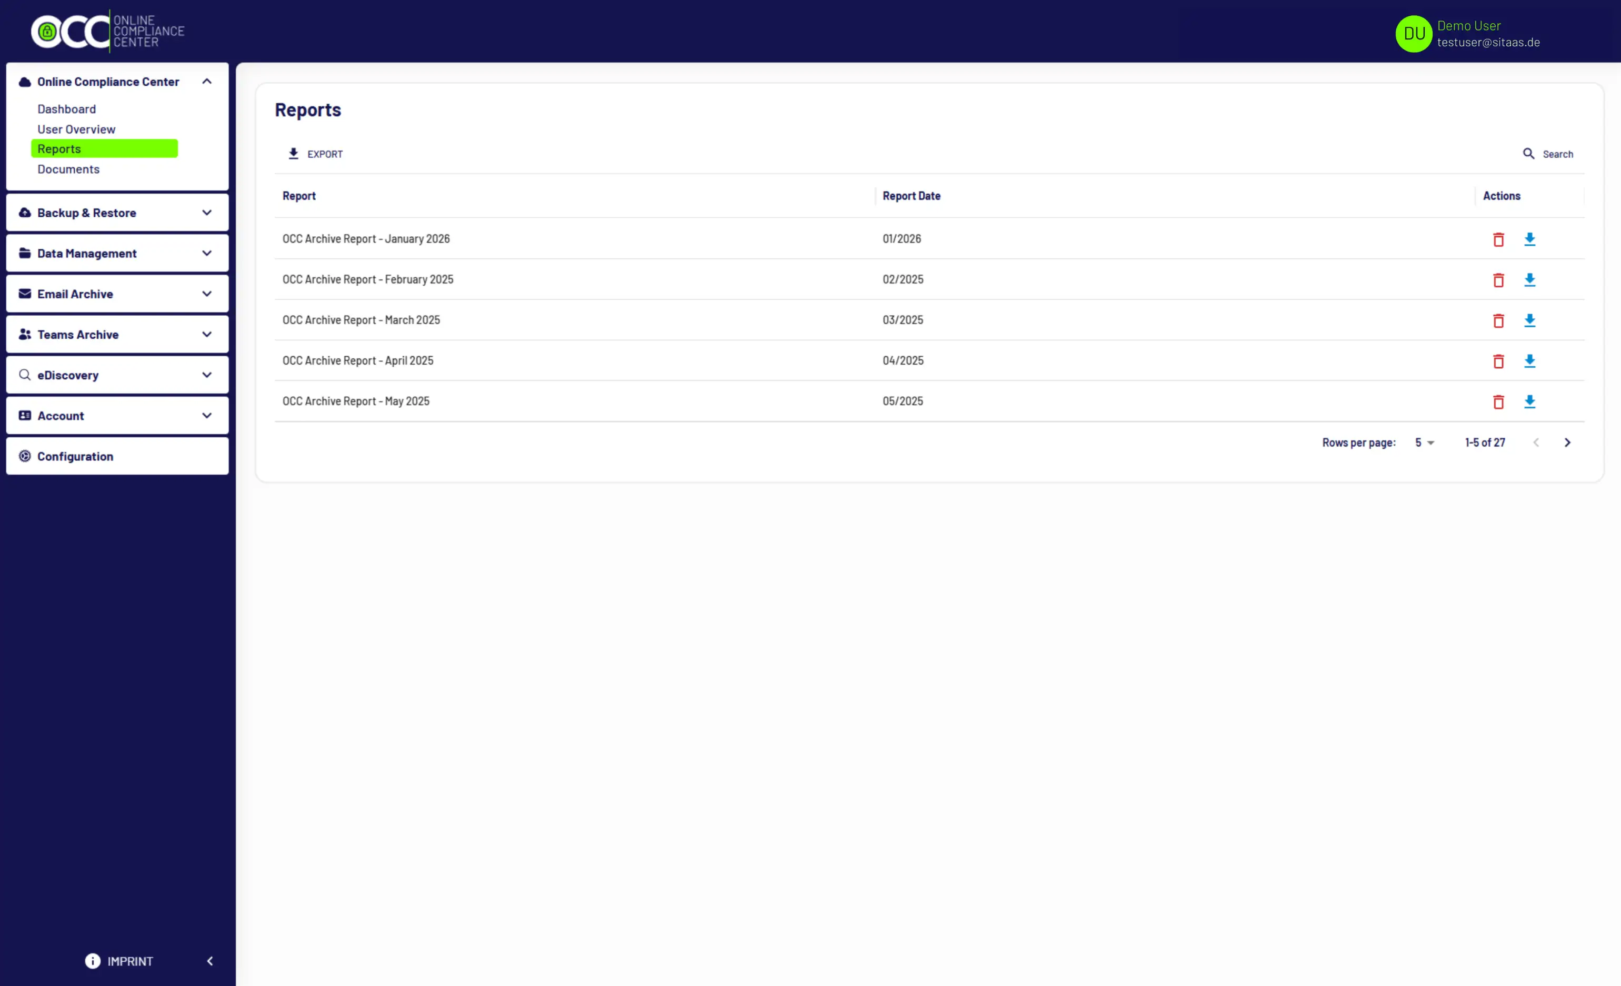Download the February 2025 archive report

tap(1529, 280)
